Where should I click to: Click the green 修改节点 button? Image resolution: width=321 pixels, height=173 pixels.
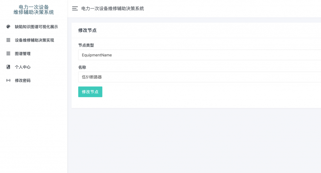(x=90, y=92)
